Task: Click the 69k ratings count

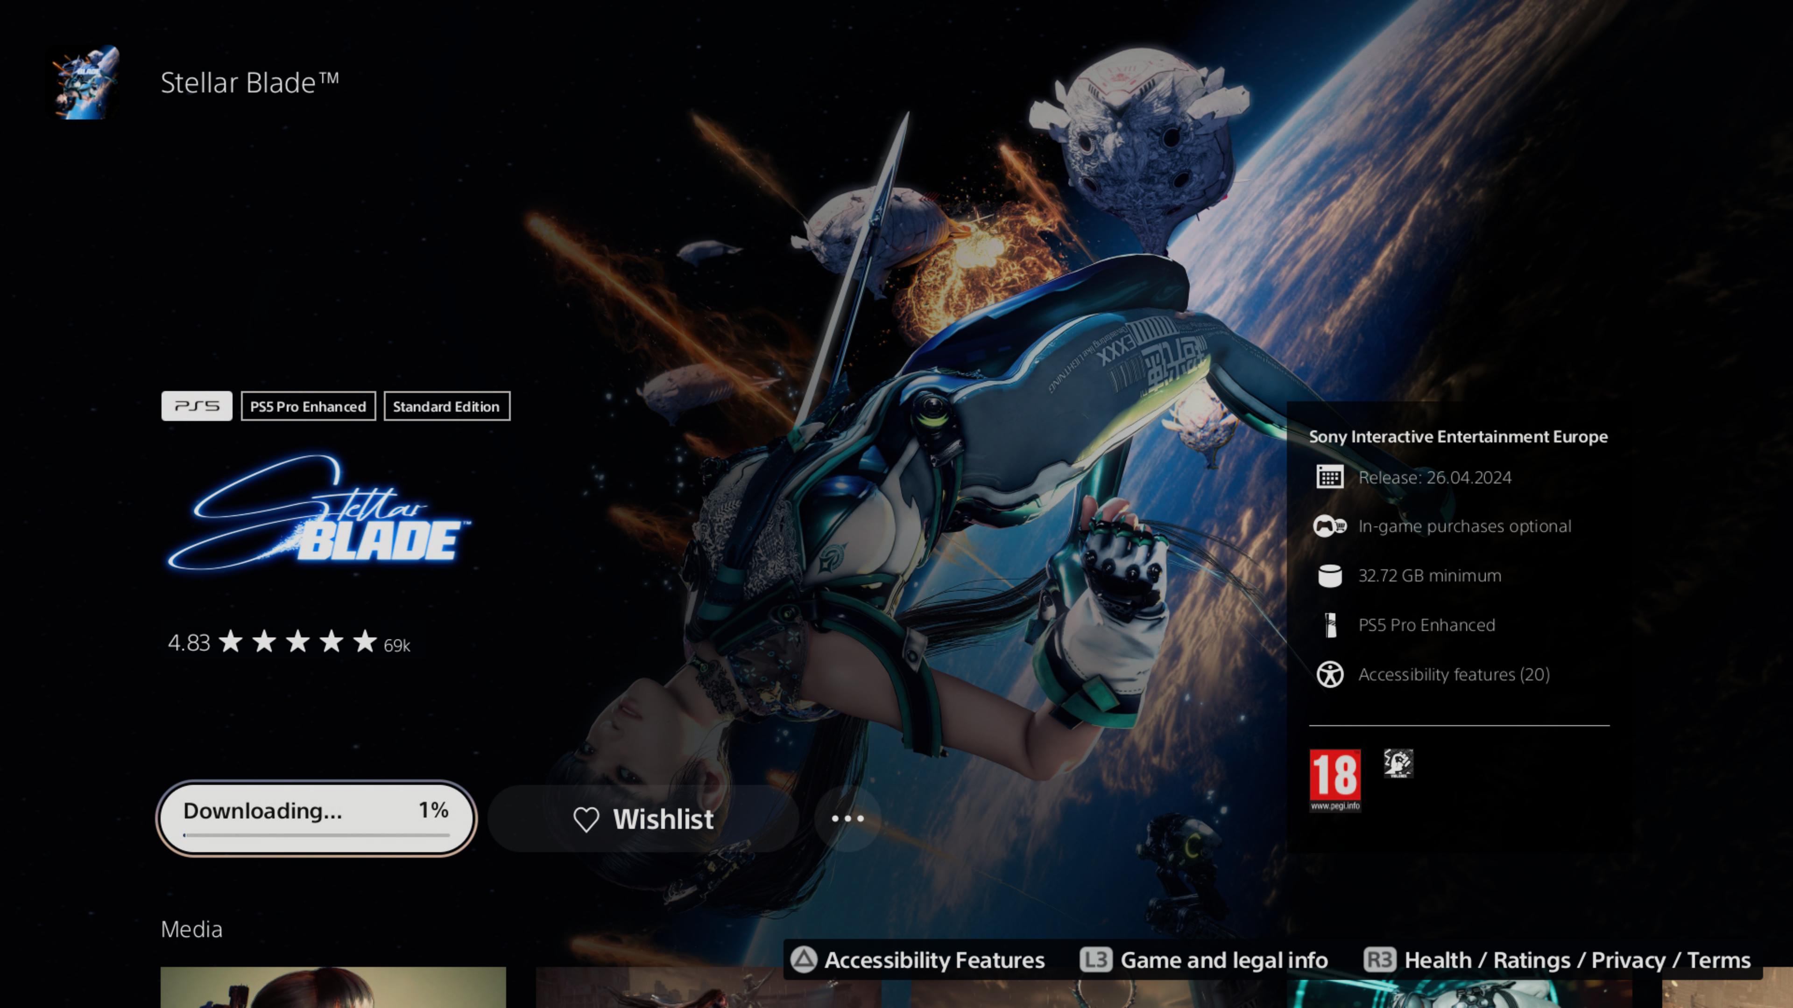Action: coord(397,645)
